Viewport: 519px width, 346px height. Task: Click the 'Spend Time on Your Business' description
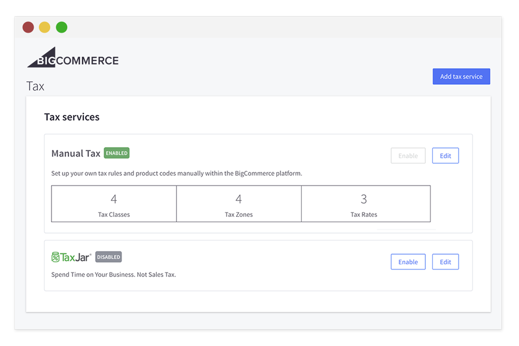point(114,275)
